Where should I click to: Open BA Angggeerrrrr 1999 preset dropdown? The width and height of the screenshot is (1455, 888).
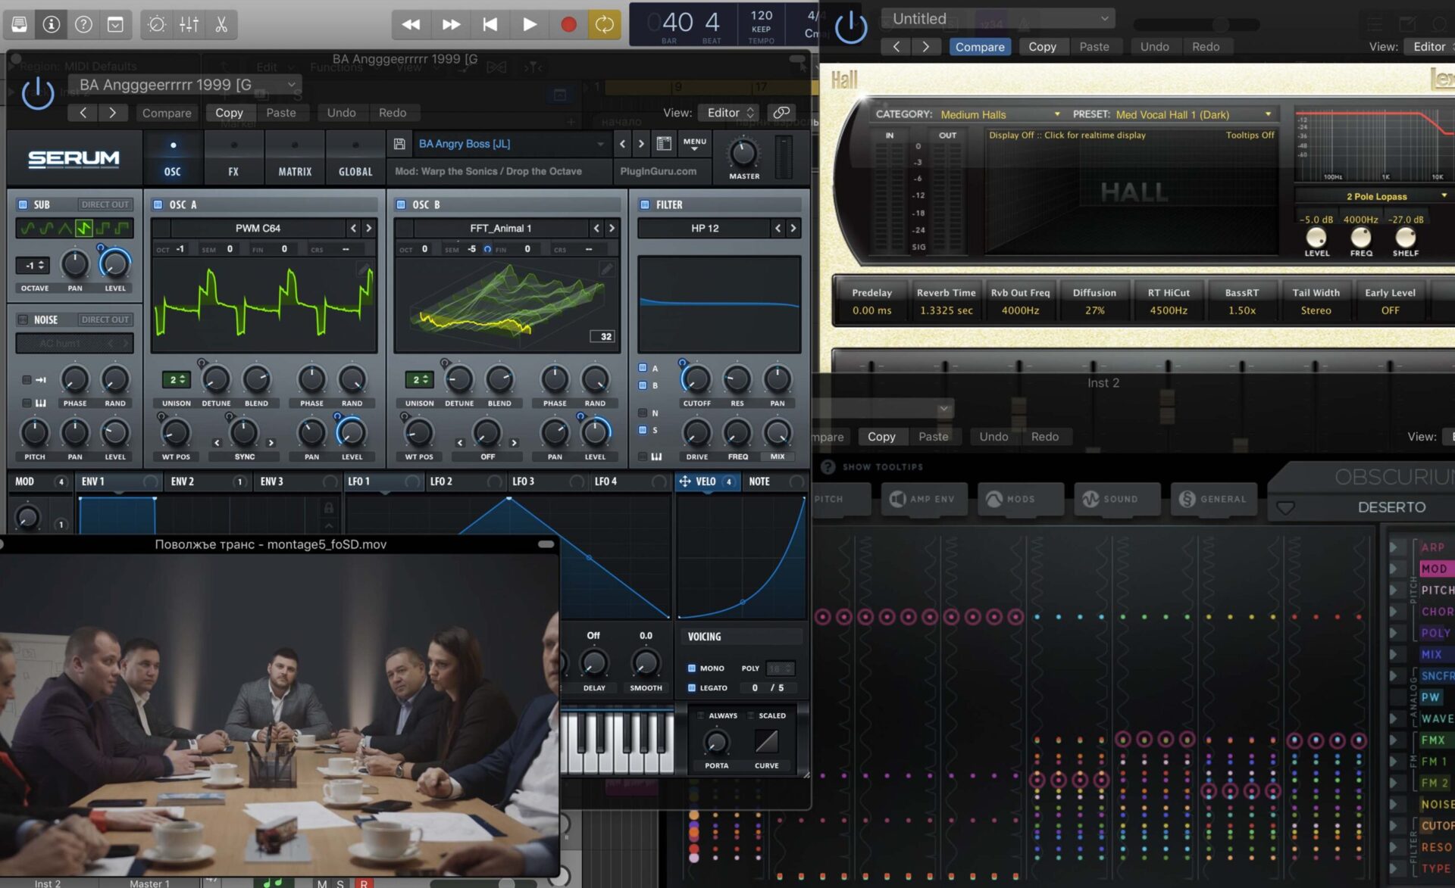(x=184, y=85)
